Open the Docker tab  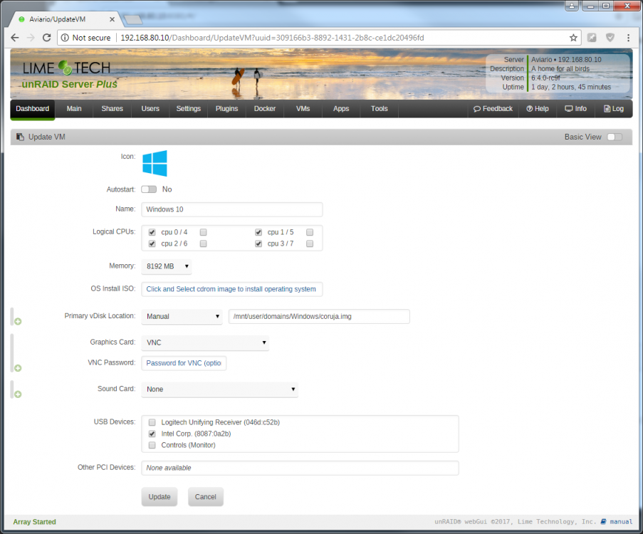pyautogui.click(x=265, y=109)
